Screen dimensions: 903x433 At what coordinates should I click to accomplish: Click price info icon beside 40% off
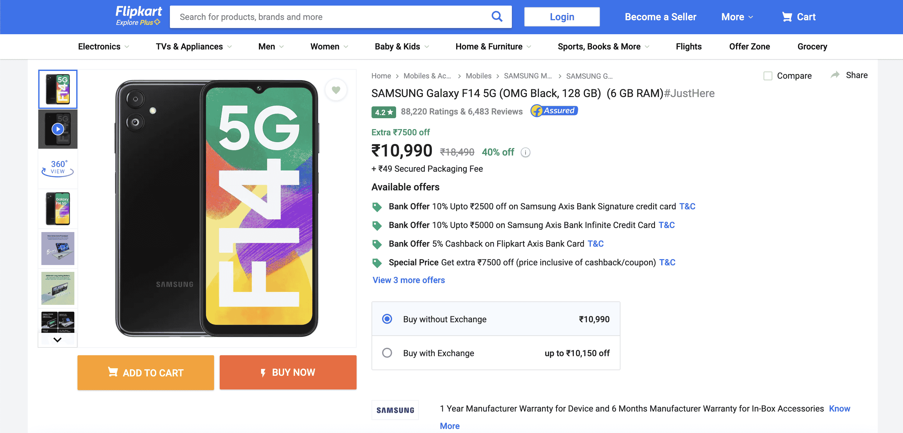point(525,152)
